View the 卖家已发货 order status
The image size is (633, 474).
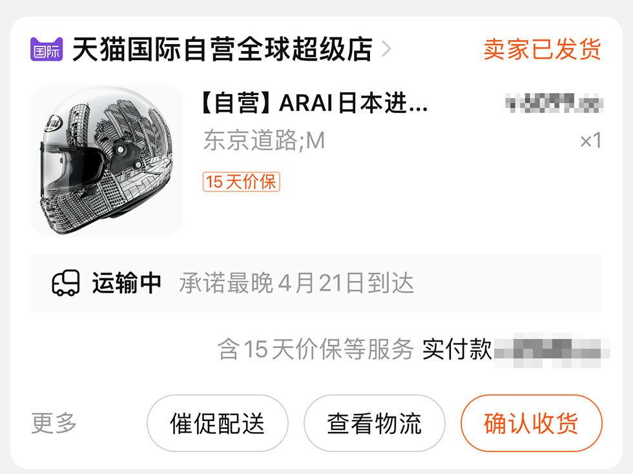(x=542, y=49)
